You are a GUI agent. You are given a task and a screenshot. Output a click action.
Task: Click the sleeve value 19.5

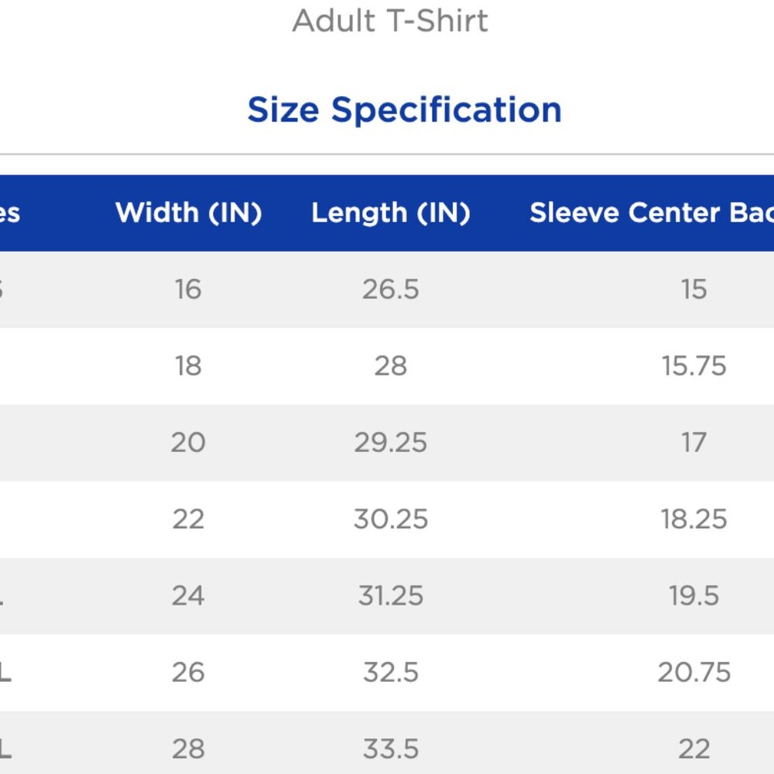(x=694, y=596)
